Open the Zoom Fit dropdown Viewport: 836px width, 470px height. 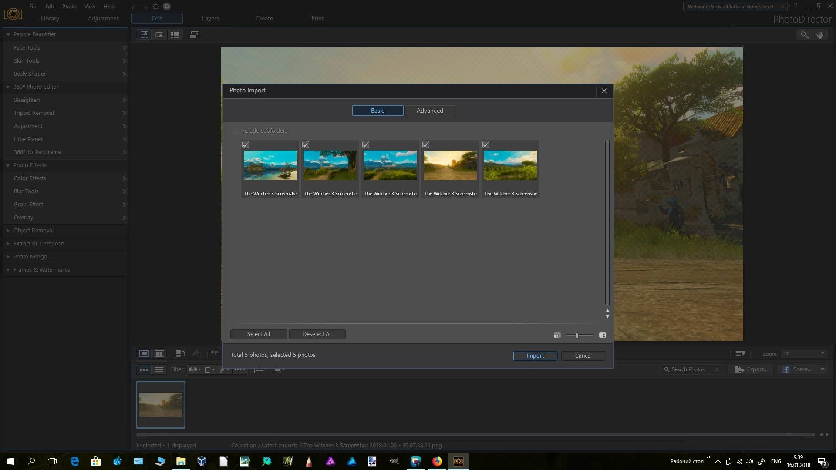click(x=803, y=353)
